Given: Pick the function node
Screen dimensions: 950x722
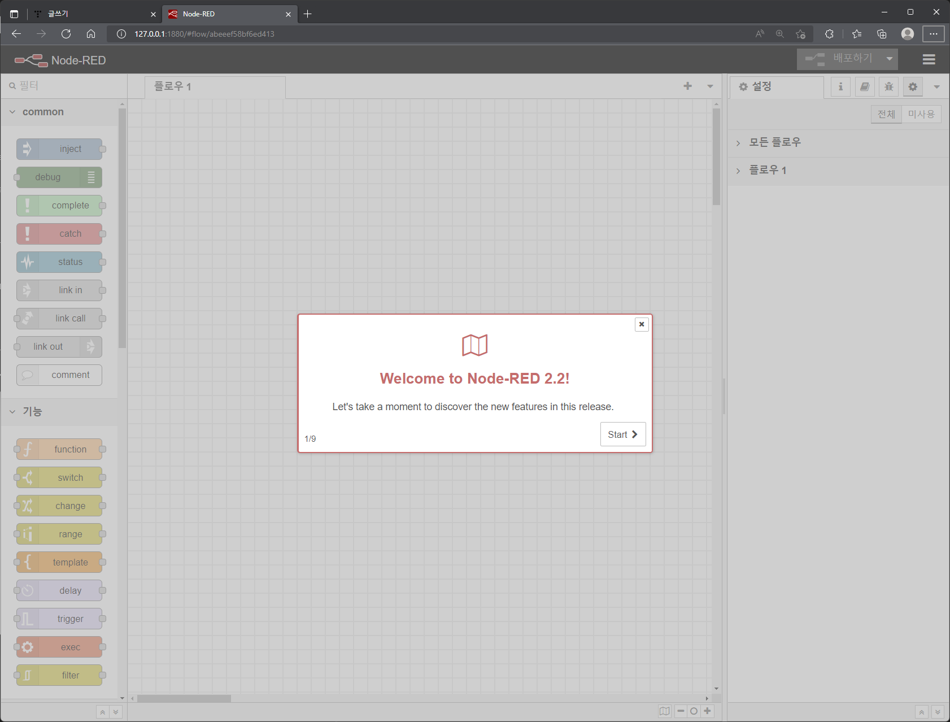Looking at the screenshot, I should (x=59, y=450).
